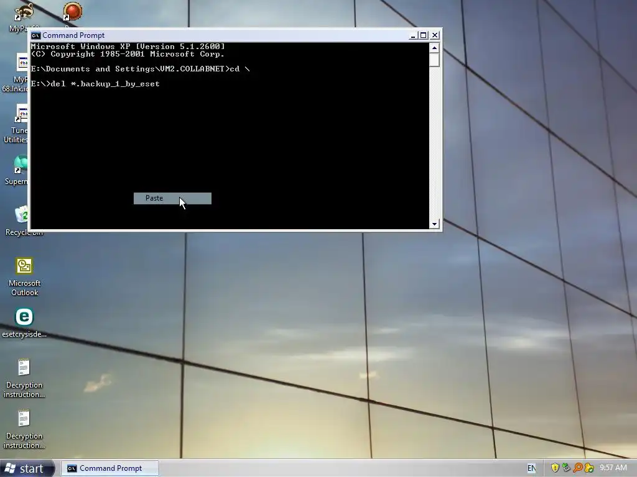Click the 'Microsoft Windows XP [Version 5.1.2600]' line
The width and height of the screenshot is (637, 477).
tap(128, 47)
